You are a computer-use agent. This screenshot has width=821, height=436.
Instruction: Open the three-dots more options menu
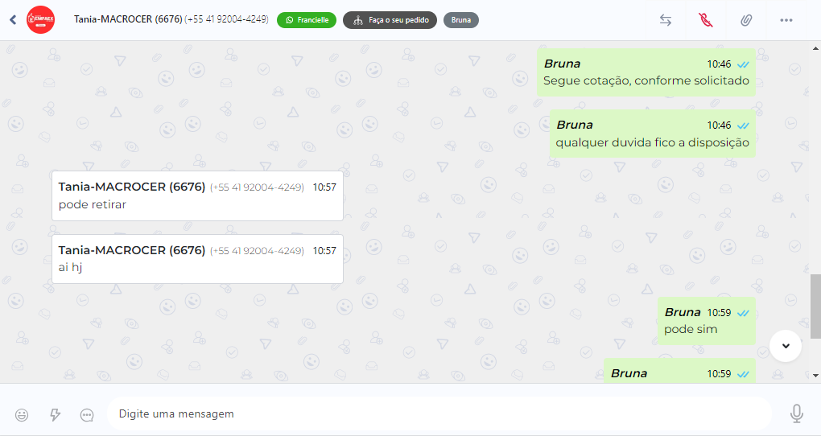click(786, 20)
